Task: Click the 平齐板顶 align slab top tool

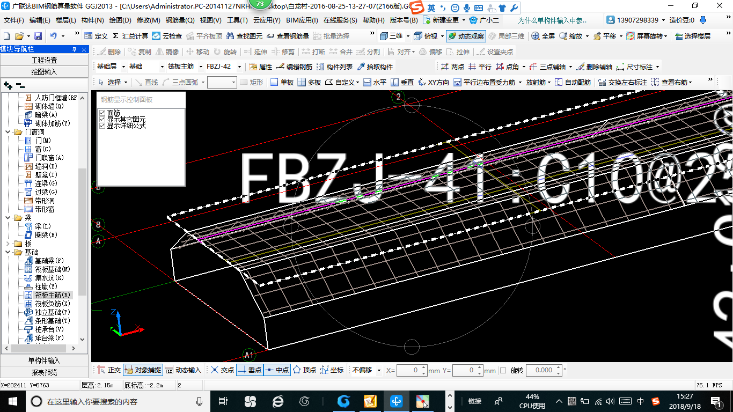Action: coord(204,36)
